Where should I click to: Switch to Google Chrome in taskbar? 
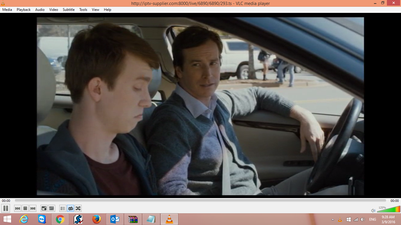[x=60, y=219]
